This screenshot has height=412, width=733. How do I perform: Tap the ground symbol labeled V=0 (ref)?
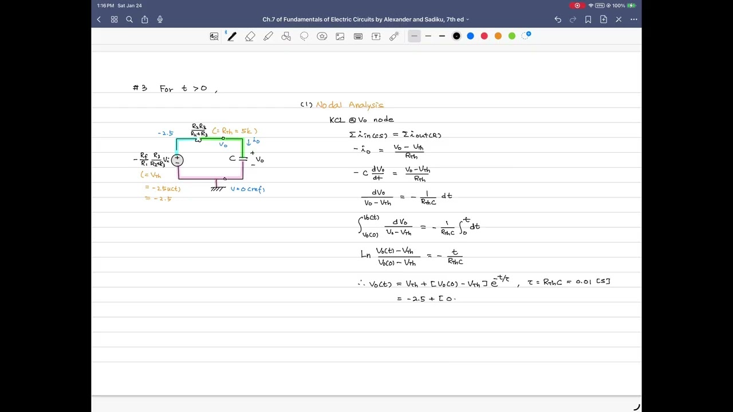click(x=218, y=187)
